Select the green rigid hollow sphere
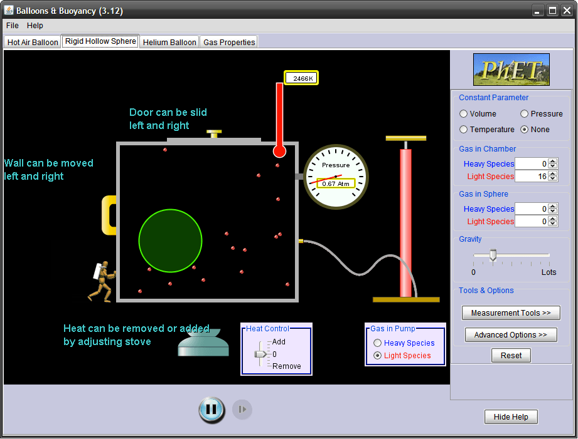This screenshot has height=439, width=578. (170, 241)
